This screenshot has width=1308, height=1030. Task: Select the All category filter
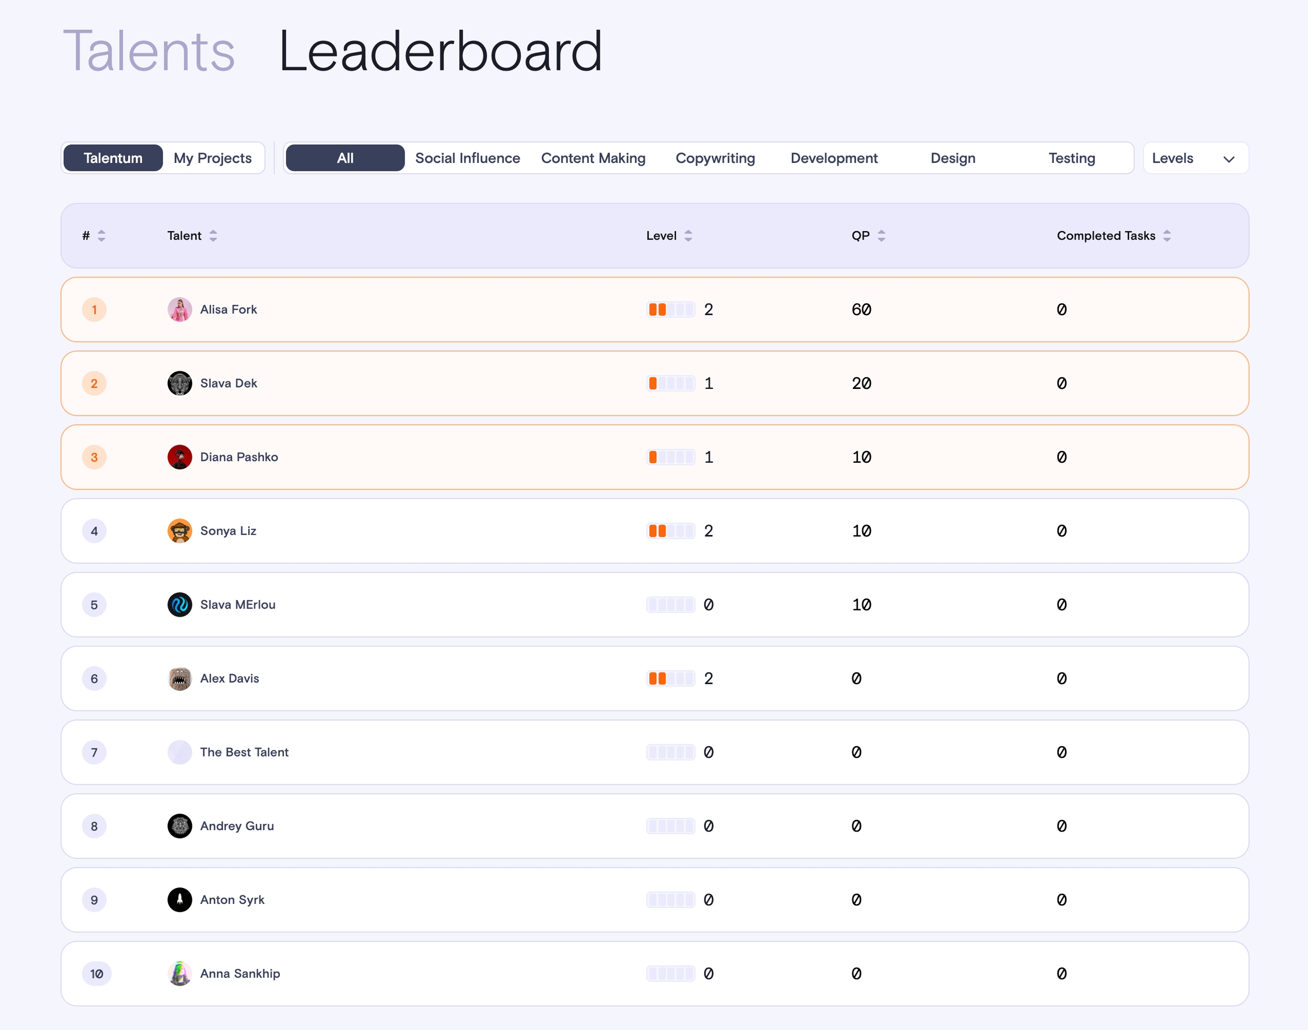(x=345, y=158)
